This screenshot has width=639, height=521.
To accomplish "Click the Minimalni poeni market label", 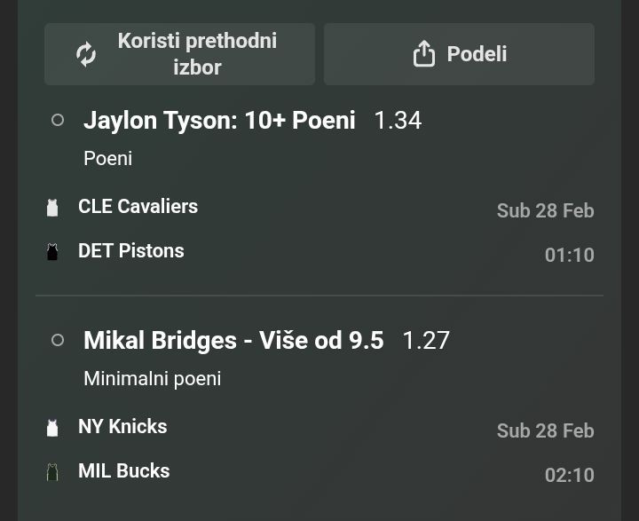I will [152, 378].
